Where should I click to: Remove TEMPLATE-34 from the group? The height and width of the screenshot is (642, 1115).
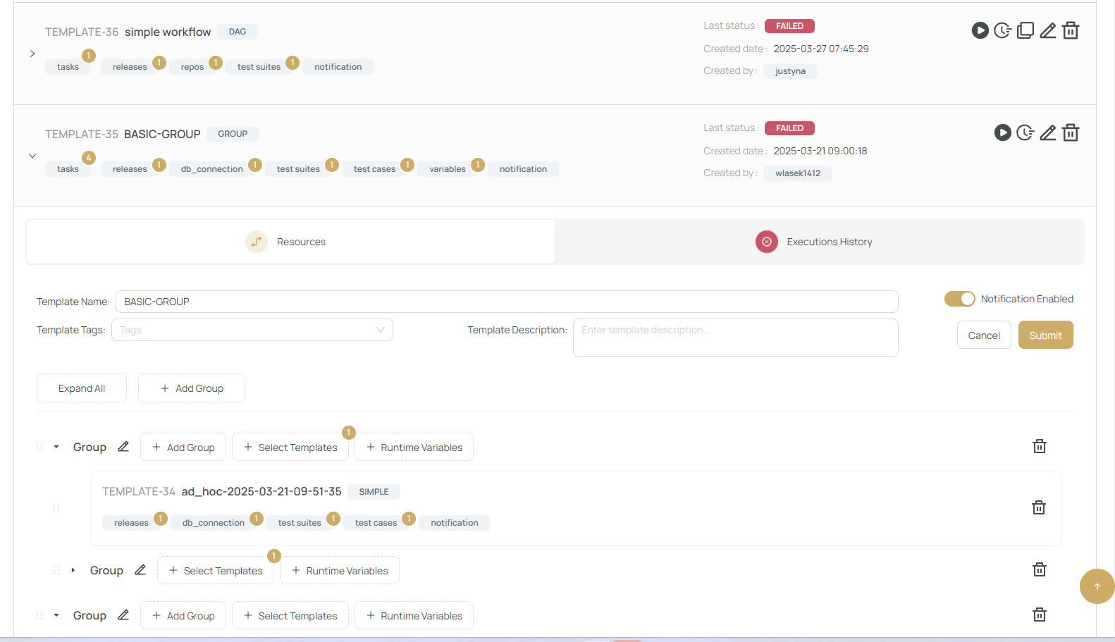pos(1039,507)
